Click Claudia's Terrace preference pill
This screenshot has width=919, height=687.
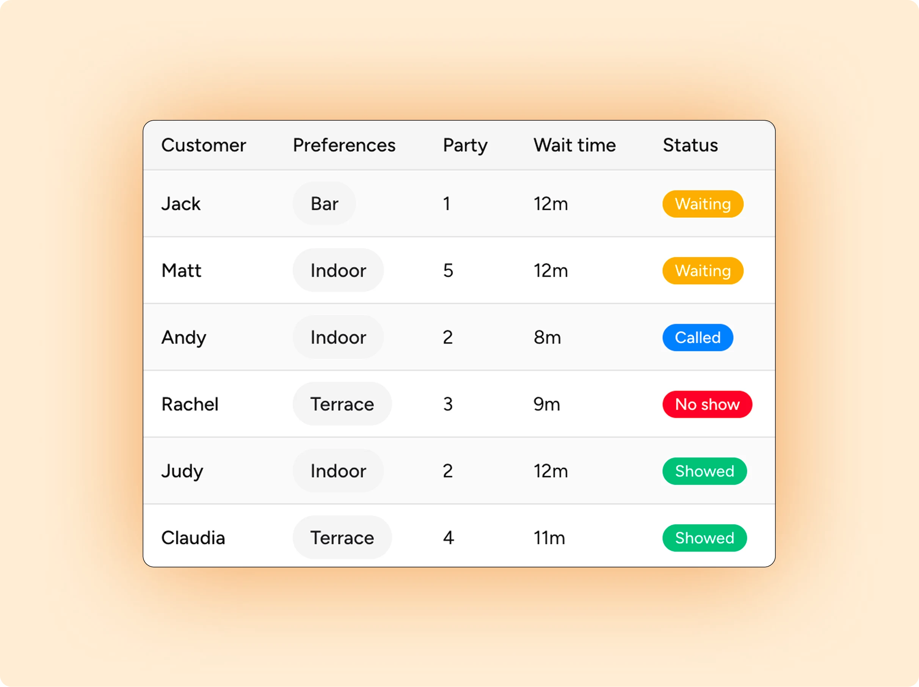[342, 538]
